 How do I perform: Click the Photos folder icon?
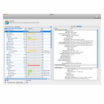pyautogui.click(x=8, y=77)
